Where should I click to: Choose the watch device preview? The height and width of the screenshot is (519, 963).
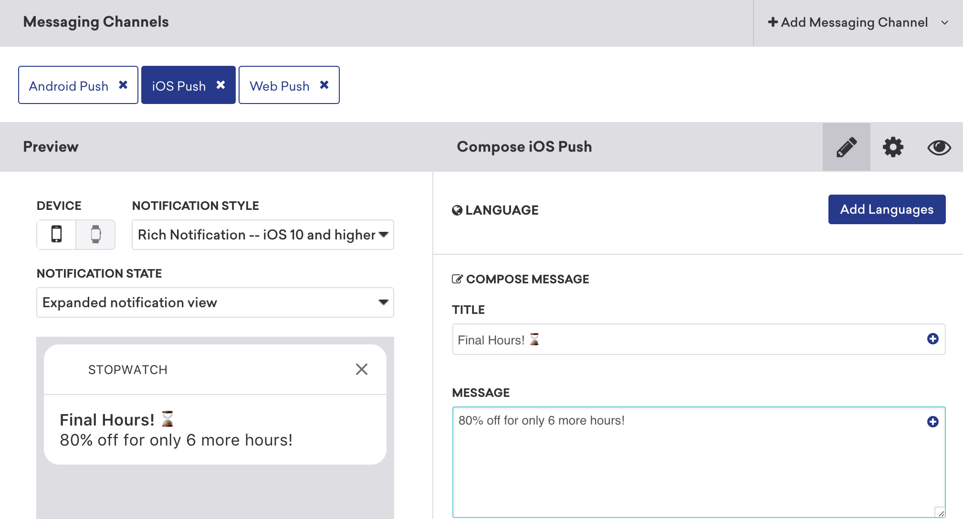tap(95, 234)
